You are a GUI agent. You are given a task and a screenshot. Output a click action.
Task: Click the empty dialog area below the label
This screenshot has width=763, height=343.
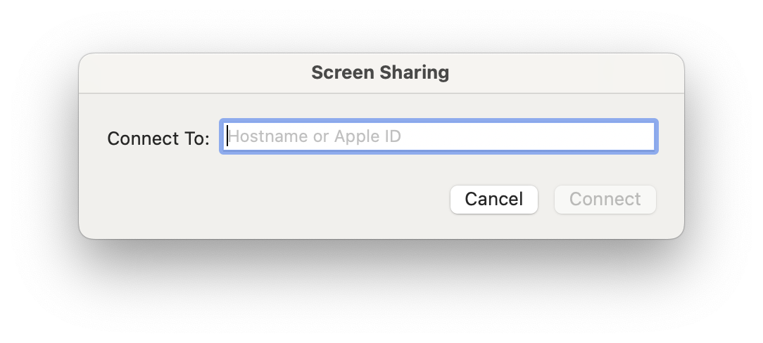pyautogui.click(x=211, y=200)
